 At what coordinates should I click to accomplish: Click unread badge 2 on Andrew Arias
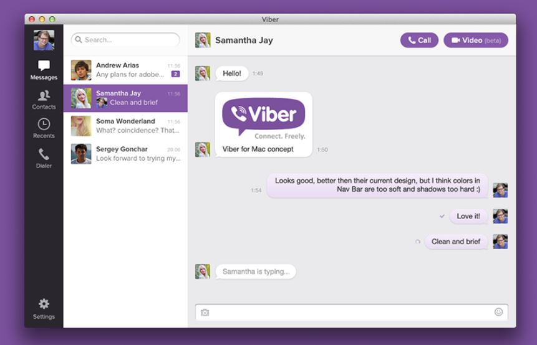click(x=175, y=74)
